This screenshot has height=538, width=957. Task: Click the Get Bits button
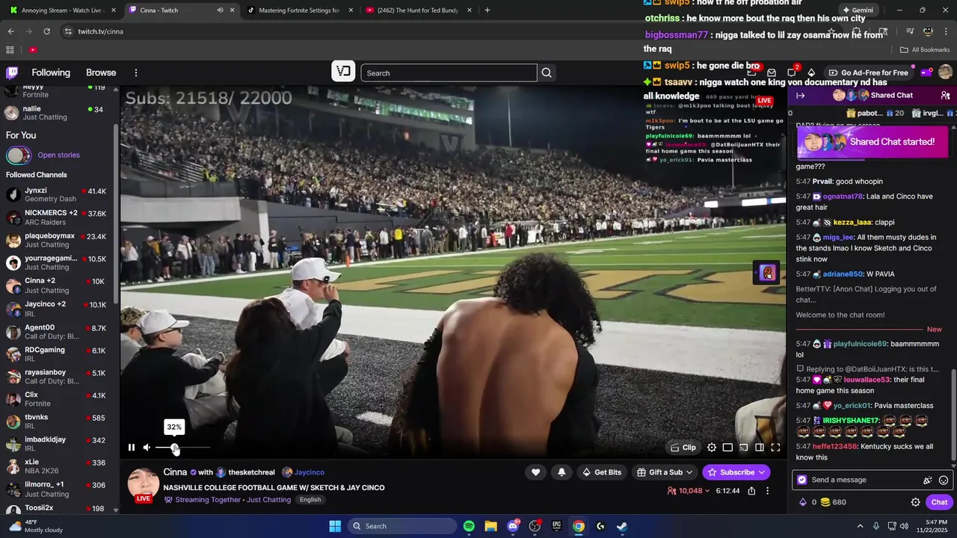[x=601, y=472]
